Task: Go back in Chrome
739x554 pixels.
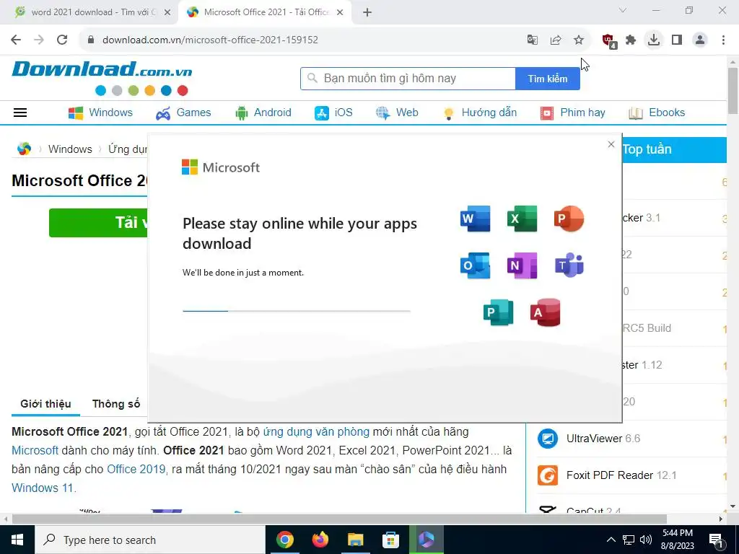Action: click(16, 40)
